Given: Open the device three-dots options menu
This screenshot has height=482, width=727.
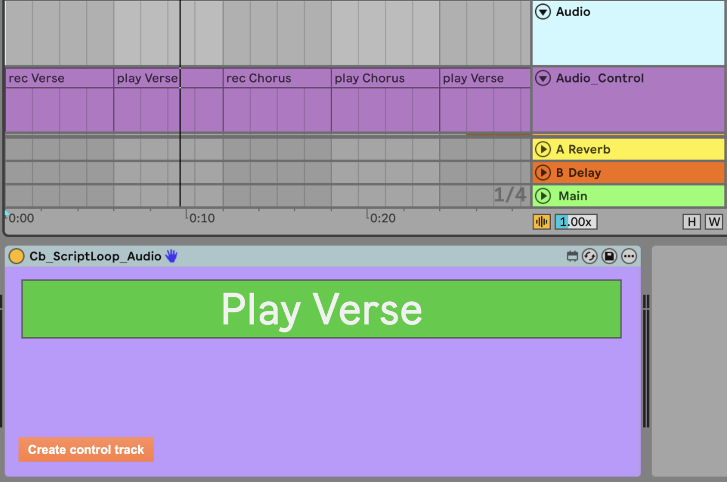Looking at the screenshot, I should coord(629,257).
